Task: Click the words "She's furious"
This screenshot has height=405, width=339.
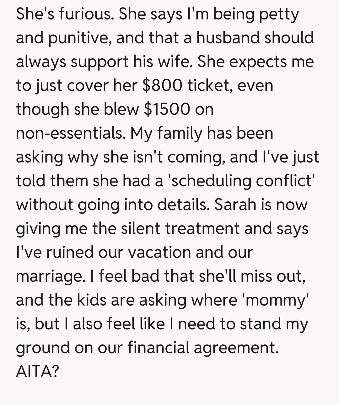Action: (x=65, y=14)
